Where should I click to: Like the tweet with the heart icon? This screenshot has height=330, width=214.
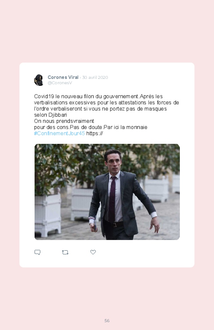pyautogui.click(x=93, y=252)
